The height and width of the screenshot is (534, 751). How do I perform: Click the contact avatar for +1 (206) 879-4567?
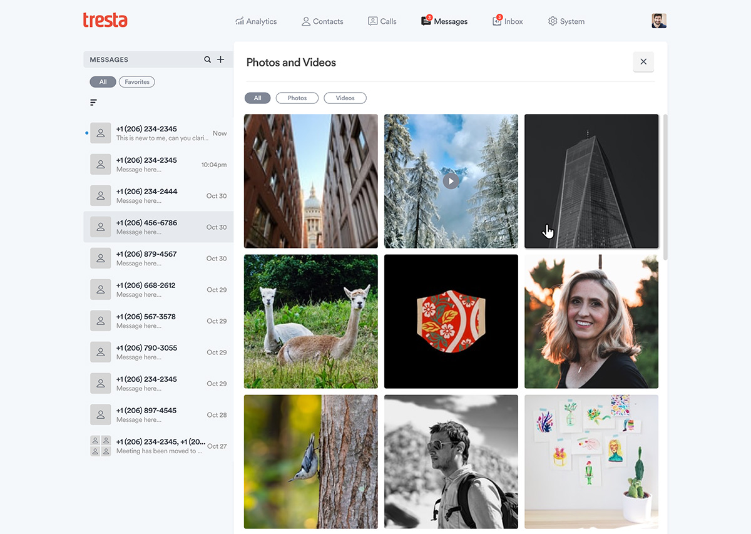click(x=101, y=258)
